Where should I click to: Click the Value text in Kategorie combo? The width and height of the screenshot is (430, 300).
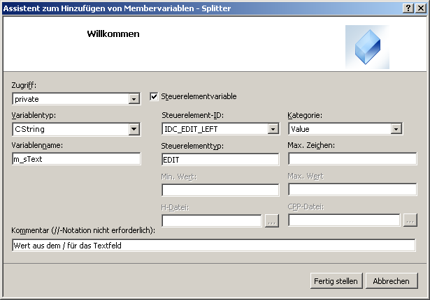[x=300, y=129]
